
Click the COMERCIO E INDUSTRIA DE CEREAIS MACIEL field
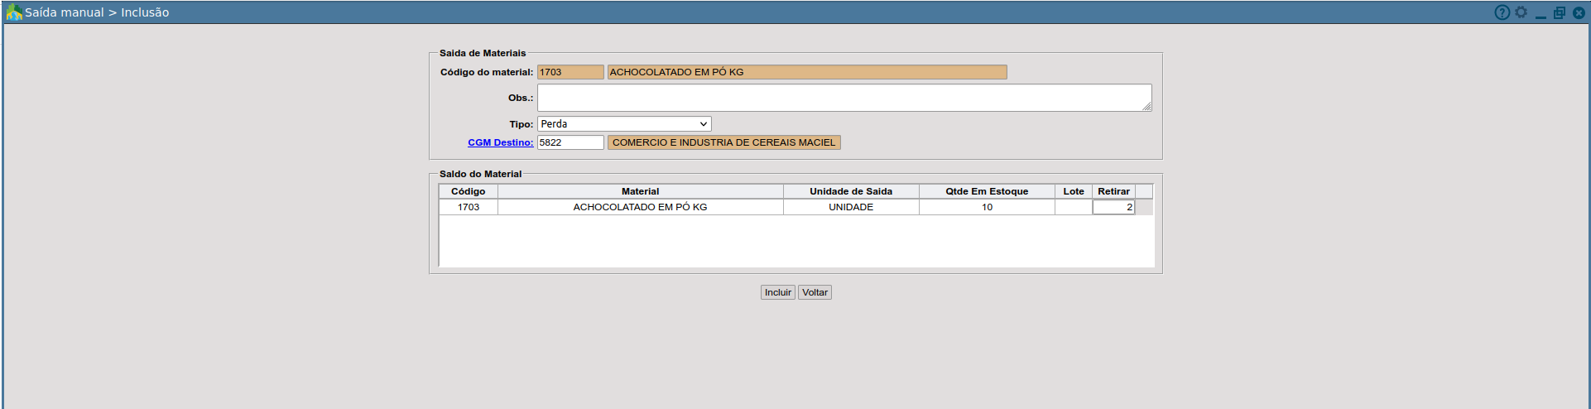(x=723, y=142)
